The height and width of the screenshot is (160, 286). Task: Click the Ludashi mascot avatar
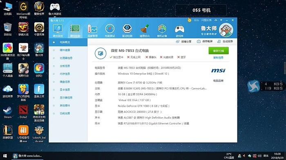(x=226, y=30)
